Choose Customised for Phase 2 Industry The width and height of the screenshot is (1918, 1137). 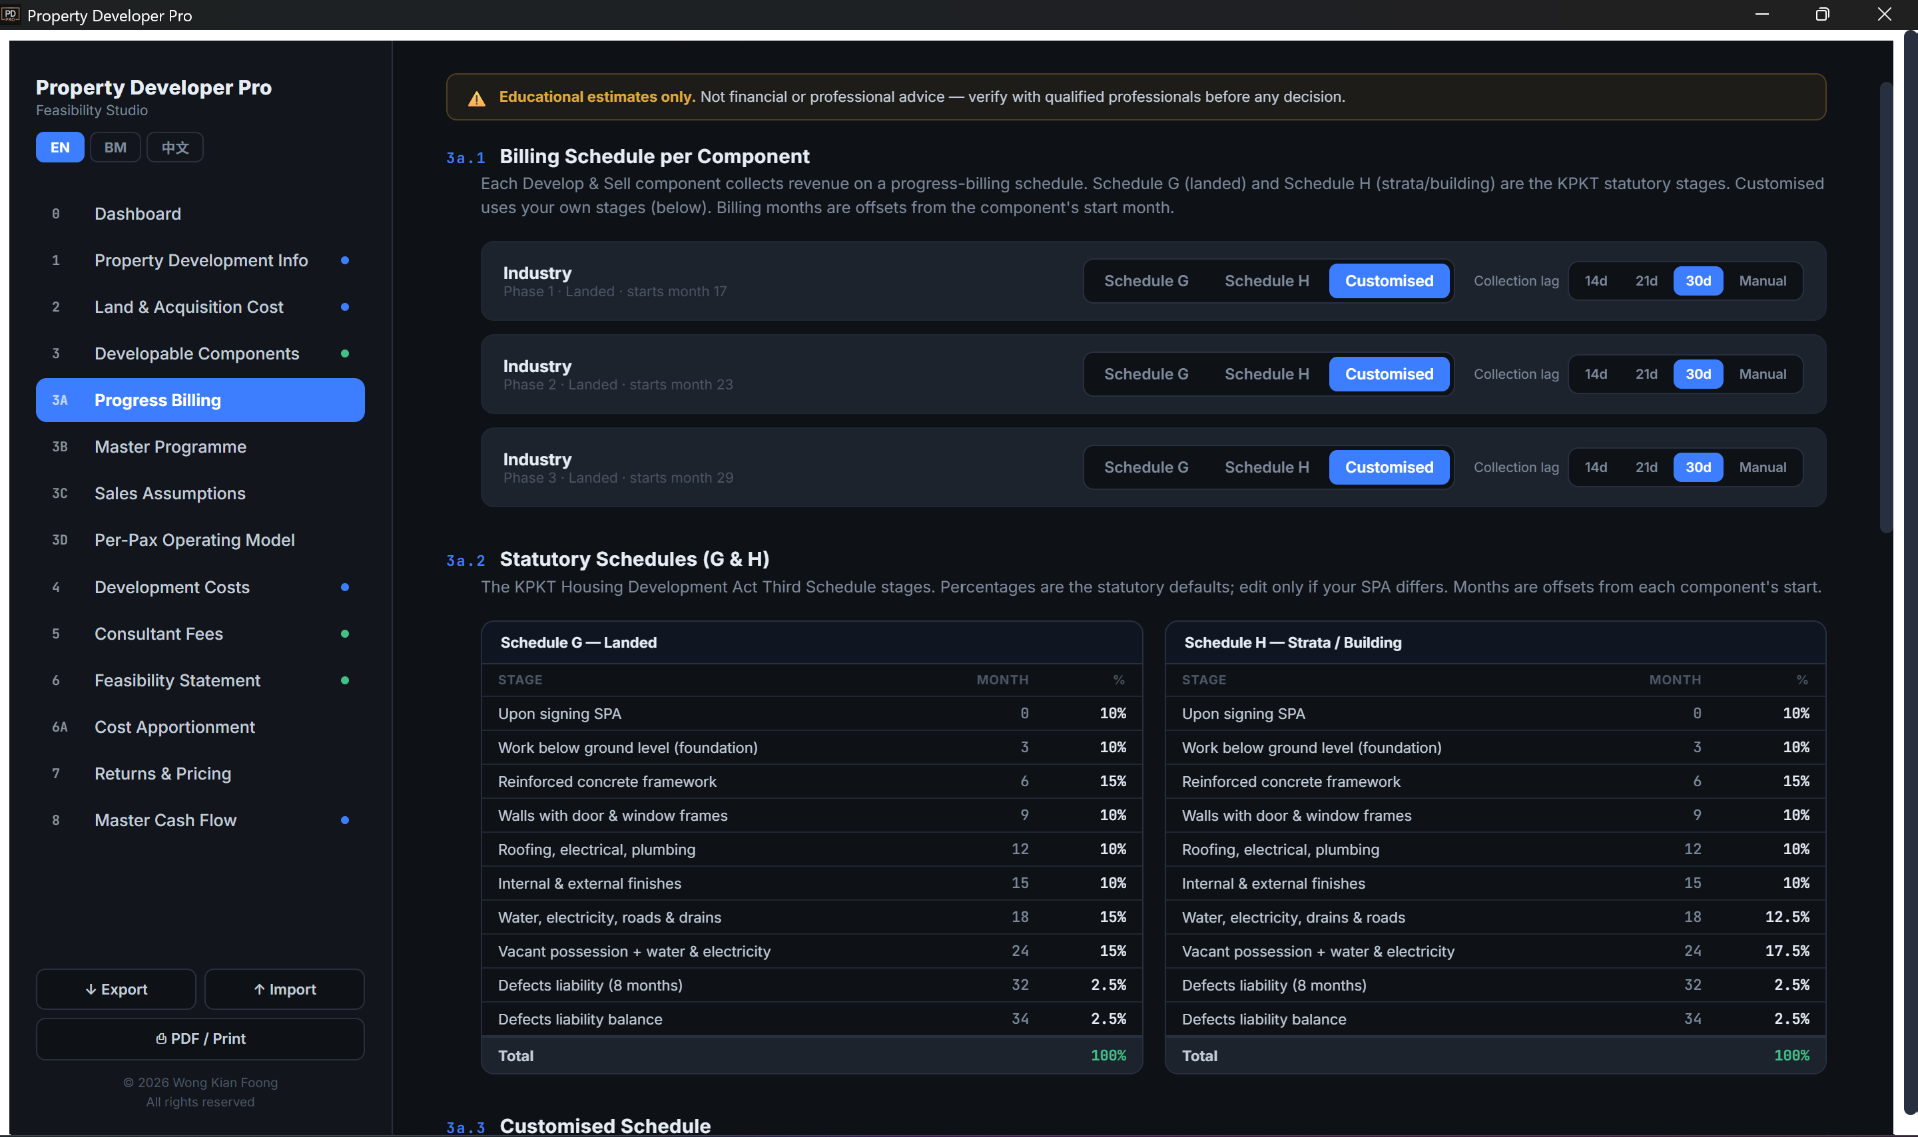click(1389, 375)
